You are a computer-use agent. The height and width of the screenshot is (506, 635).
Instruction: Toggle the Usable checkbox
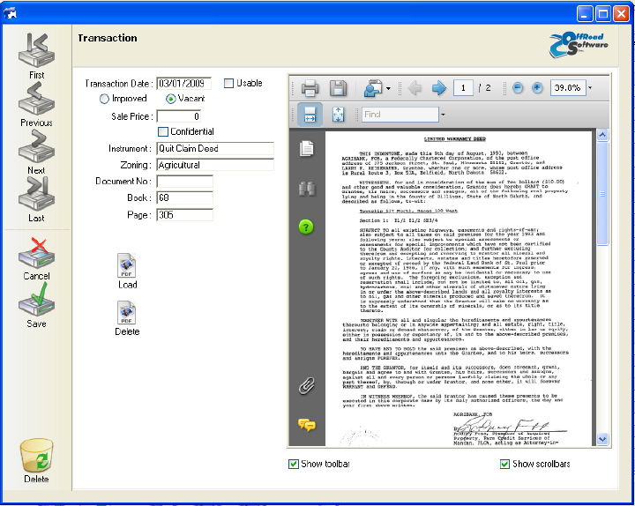point(228,84)
